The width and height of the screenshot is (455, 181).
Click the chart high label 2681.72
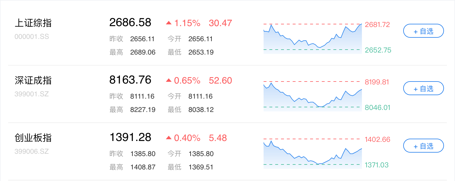(x=377, y=25)
